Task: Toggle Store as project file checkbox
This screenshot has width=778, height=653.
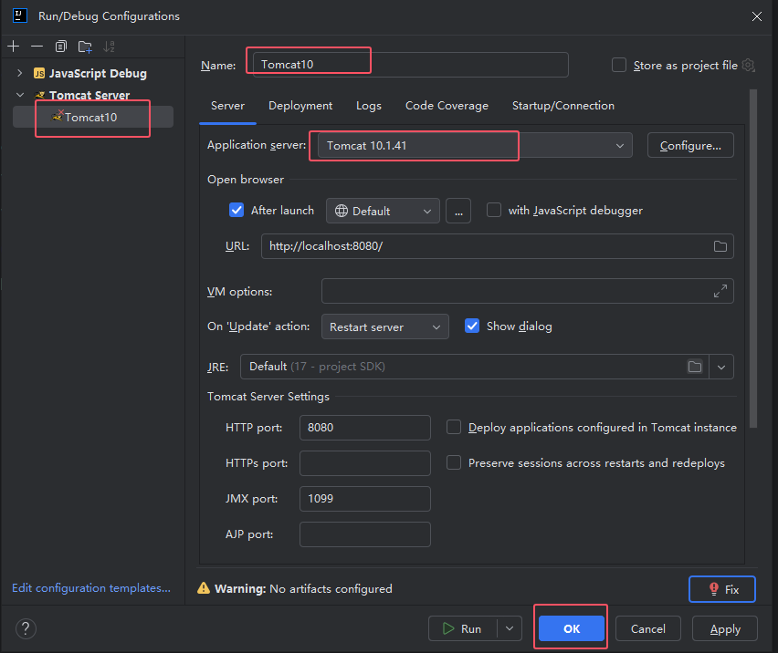Action: click(619, 65)
